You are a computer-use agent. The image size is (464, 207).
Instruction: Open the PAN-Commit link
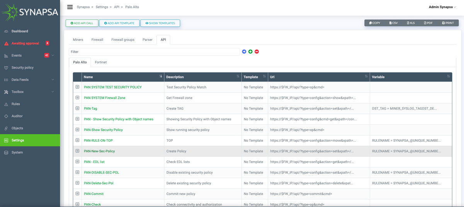(93, 194)
